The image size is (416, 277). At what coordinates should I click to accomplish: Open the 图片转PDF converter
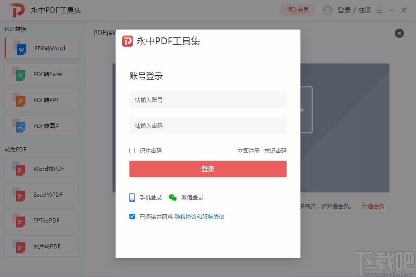pyautogui.click(x=41, y=246)
